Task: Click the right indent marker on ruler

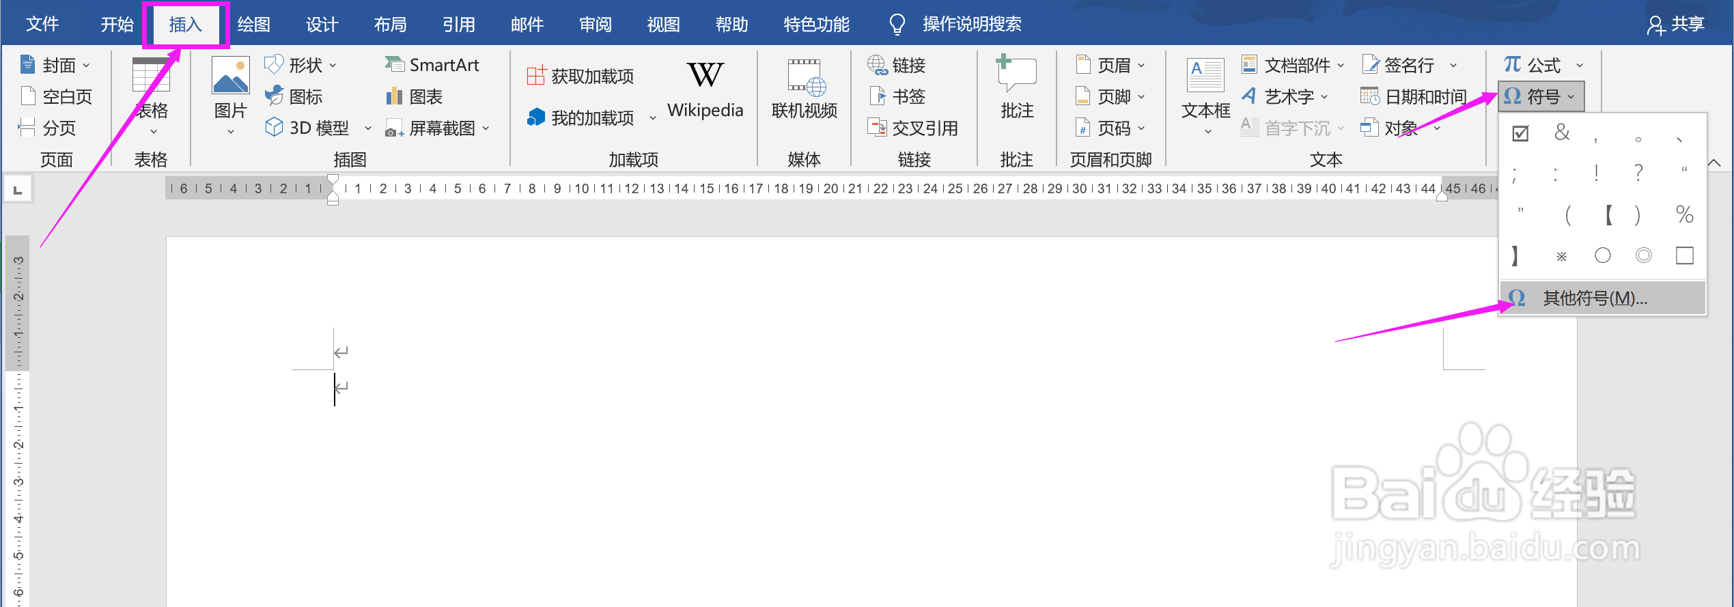Action: point(1442,196)
